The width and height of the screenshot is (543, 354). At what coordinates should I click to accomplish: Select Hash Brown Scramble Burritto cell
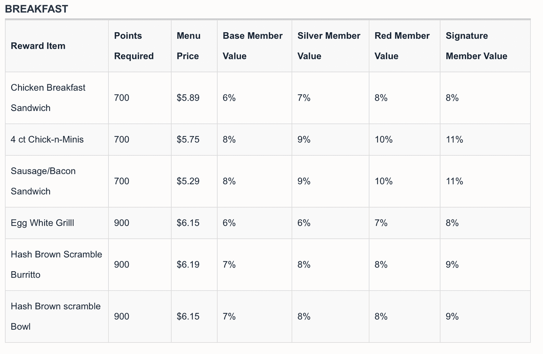56,265
